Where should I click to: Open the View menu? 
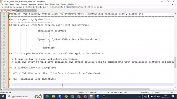(x=17, y=4)
